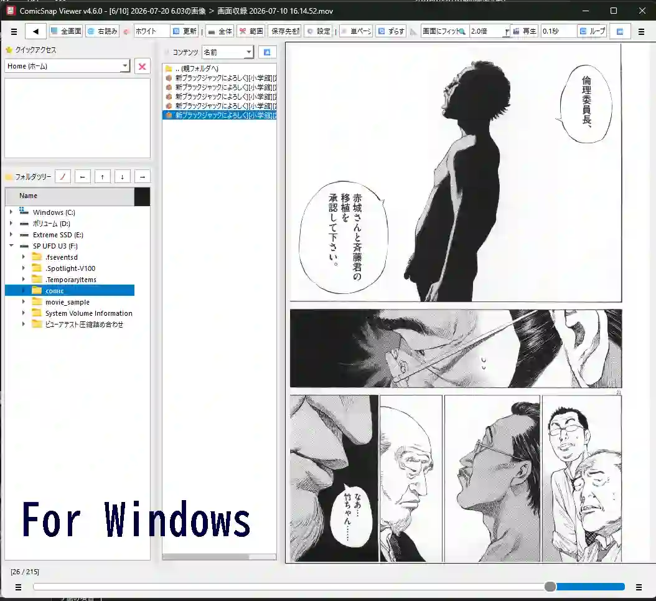The image size is (656, 601).
Task: Select ビューアテスト圧縮詰め合わせ folder
Action: pyautogui.click(x=84, y=324)
